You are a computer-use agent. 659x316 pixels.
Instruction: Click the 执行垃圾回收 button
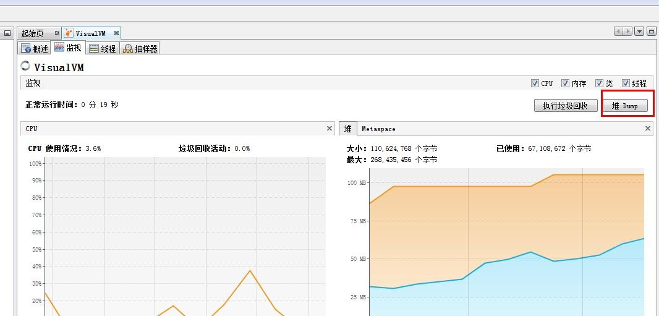coord(566,106)
